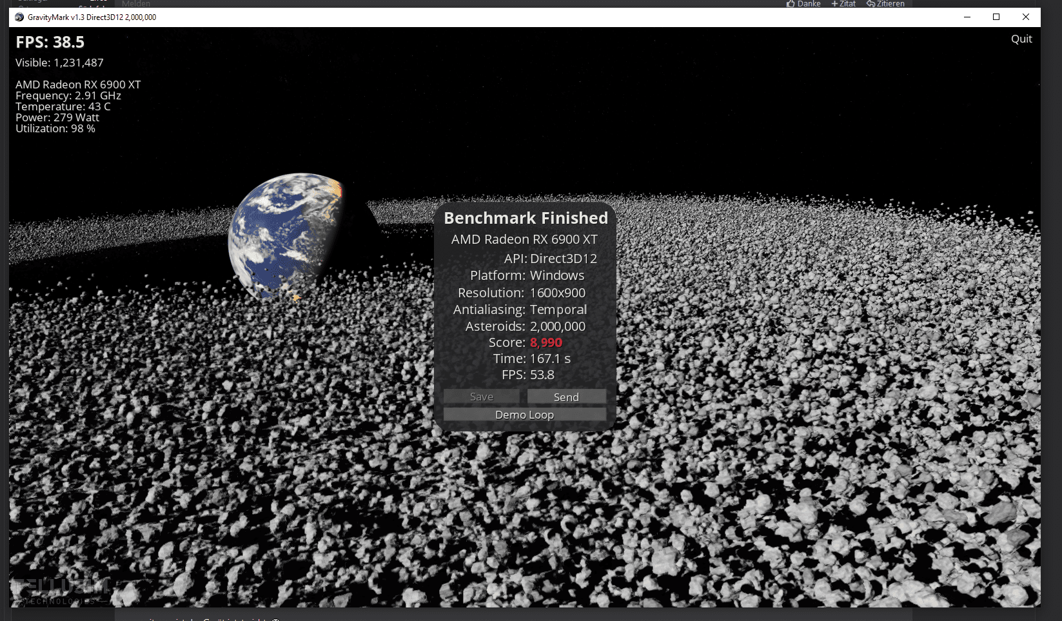Click Melden in the background forum page
Viewport: 1062px width, 621px height.
[x=136, y=4]
